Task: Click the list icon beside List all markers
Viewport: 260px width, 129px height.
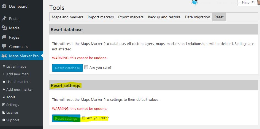Action: [x=4, y=82]
